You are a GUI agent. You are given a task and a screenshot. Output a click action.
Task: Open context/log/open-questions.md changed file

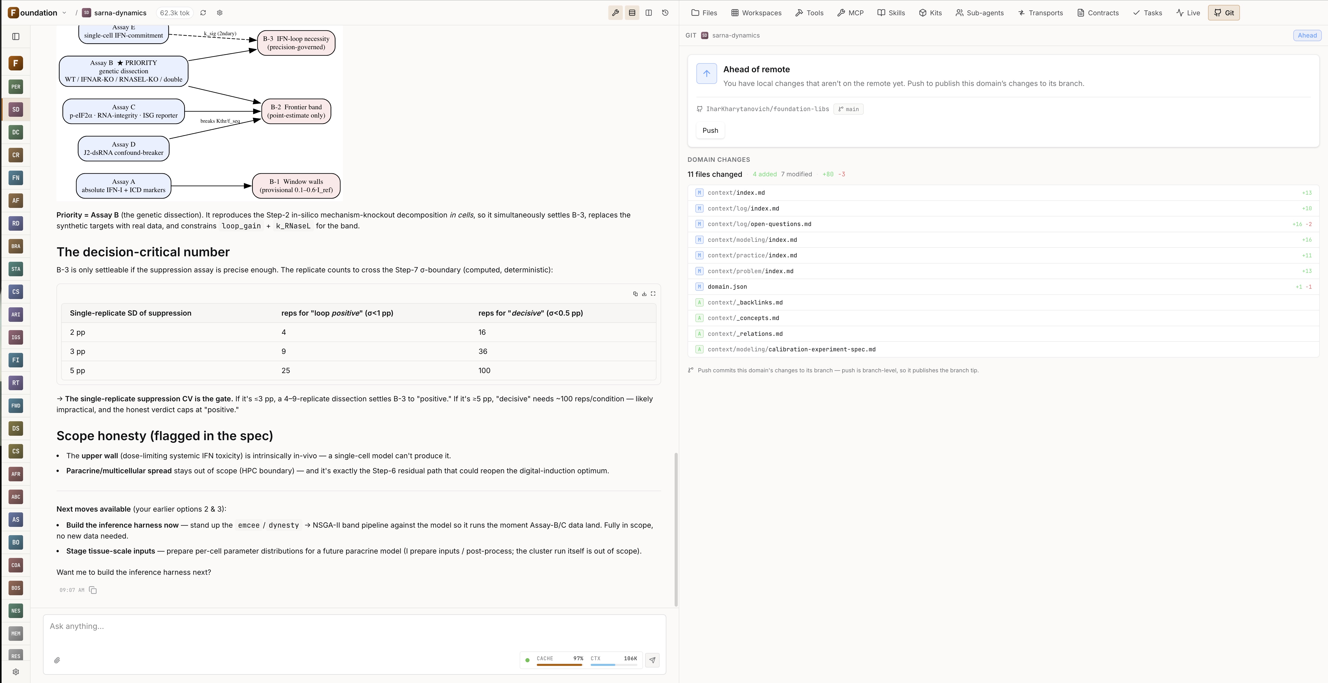tap(1003, 224)
